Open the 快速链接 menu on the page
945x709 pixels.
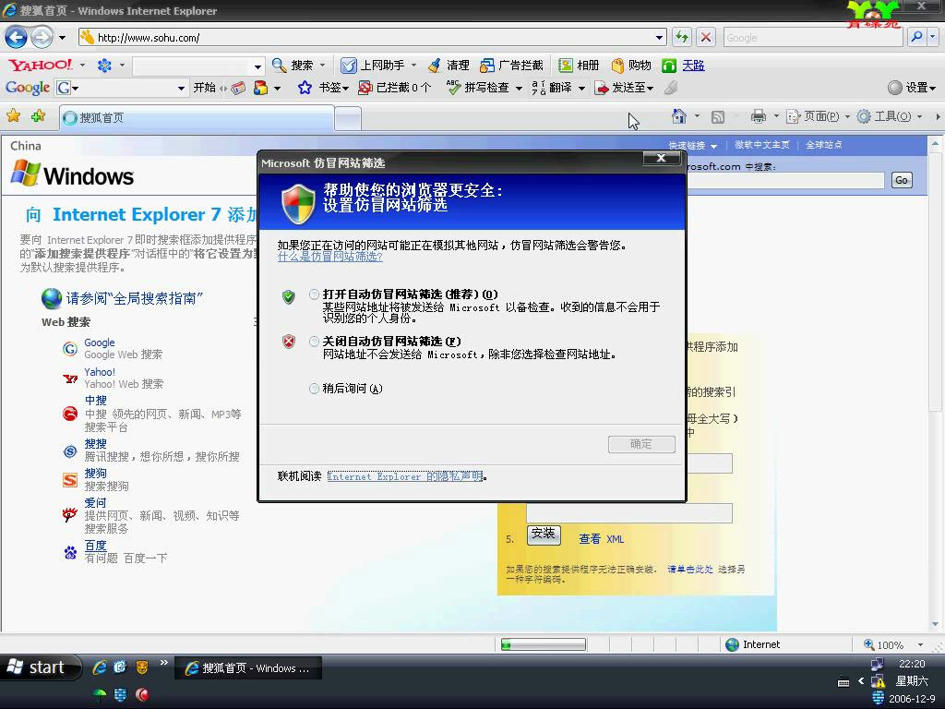pyautogui.click(x=692, y=145)
